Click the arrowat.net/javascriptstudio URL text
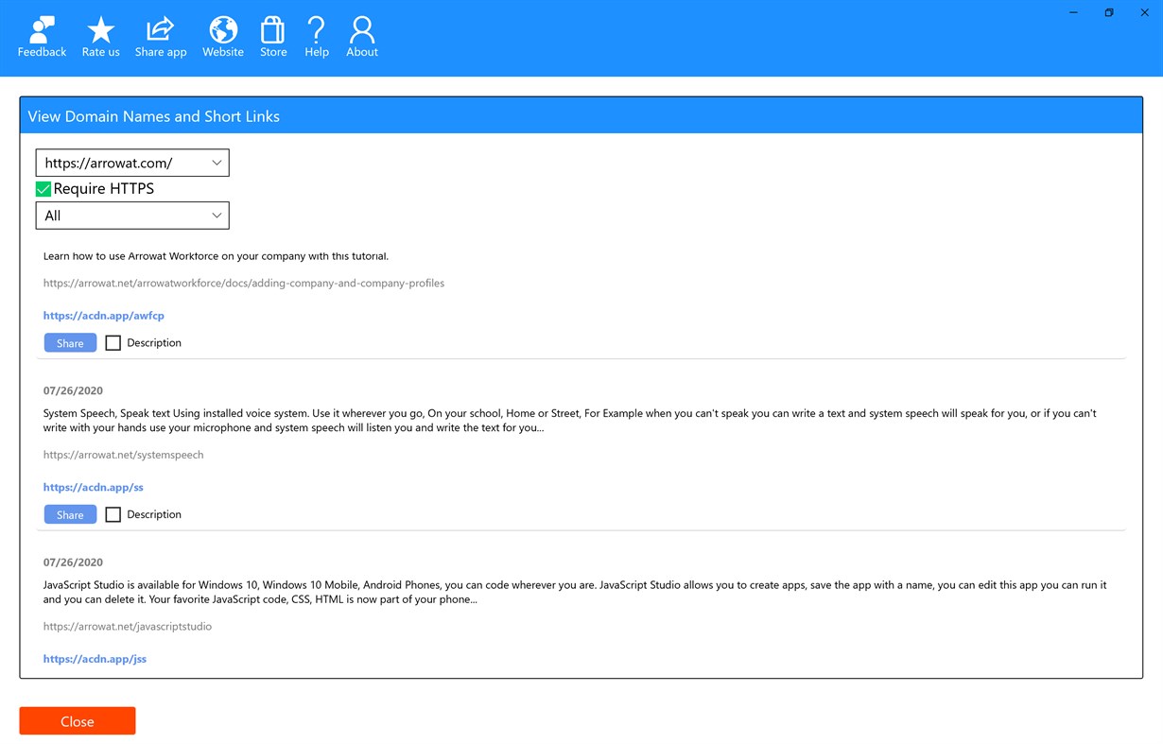1163x744 pixels. 128,627
